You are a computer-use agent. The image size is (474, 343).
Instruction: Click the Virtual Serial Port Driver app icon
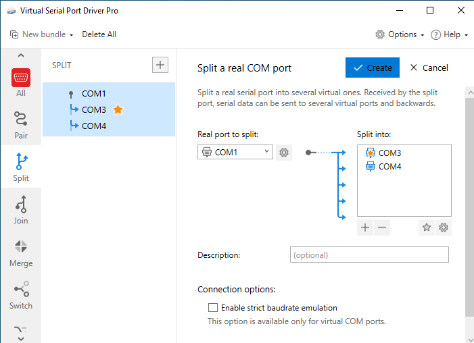pos(11,11)
